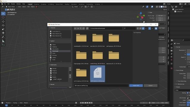The image size is (190, 107).
Task: Create a new folder in file browser
Action: [87, 29]
